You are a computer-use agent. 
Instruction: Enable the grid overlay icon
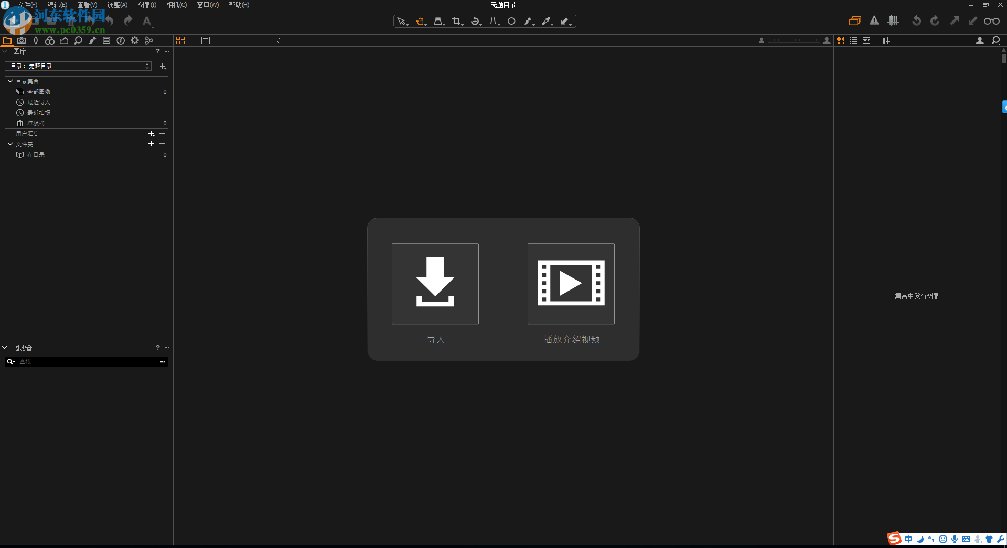click(x=893, y=20)
